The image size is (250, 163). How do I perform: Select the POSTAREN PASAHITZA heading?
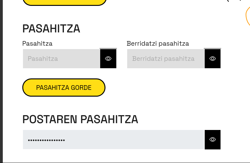80,119
